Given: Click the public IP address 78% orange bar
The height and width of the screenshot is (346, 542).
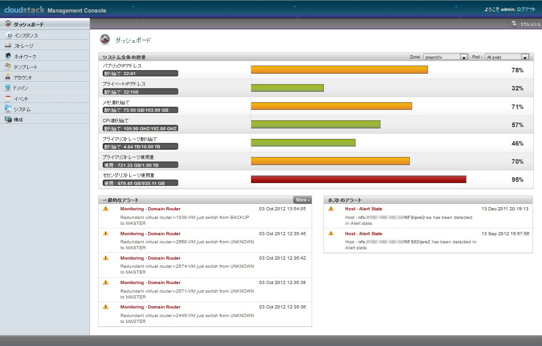Looking at the screenshot, I should tap(339, 70).
